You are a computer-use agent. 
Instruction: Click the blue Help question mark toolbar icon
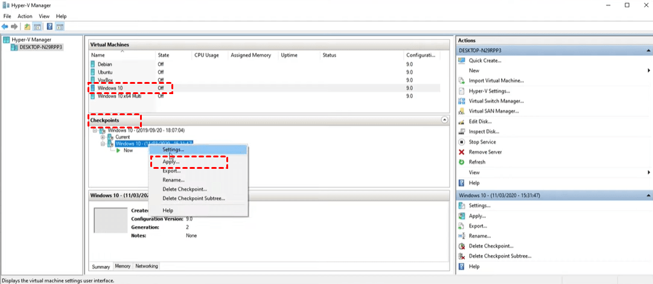(49, 27)
